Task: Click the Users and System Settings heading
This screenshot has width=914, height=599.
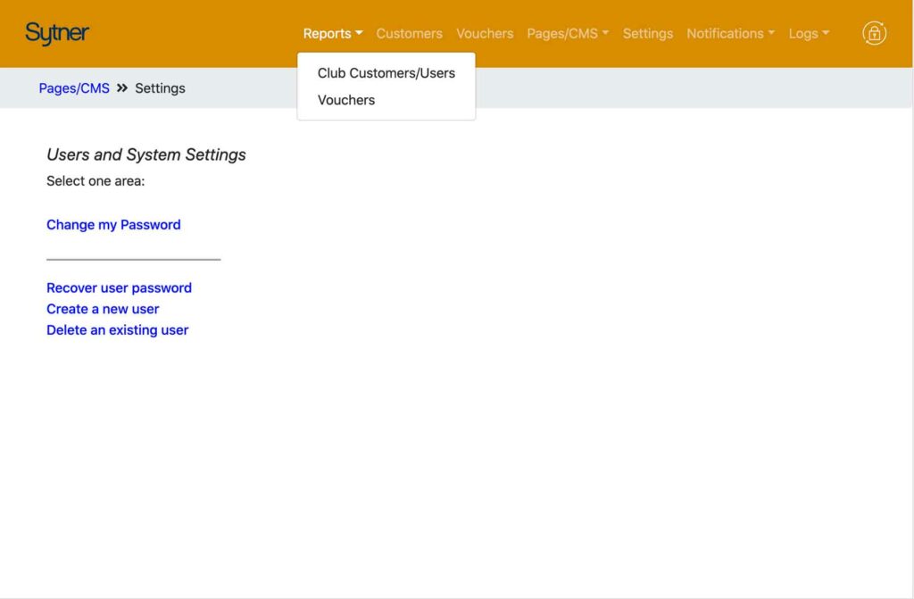Action: 145,154
